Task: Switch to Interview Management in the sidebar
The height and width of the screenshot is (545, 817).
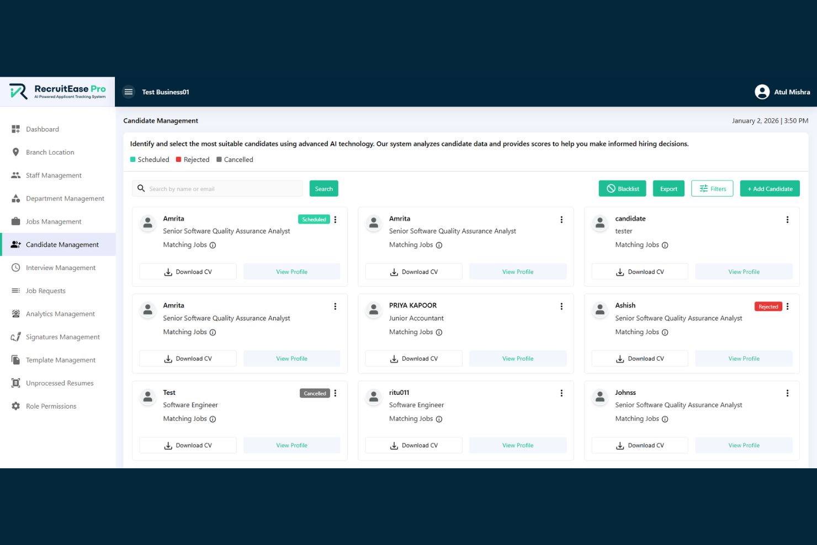Action: tap(15, 267)
